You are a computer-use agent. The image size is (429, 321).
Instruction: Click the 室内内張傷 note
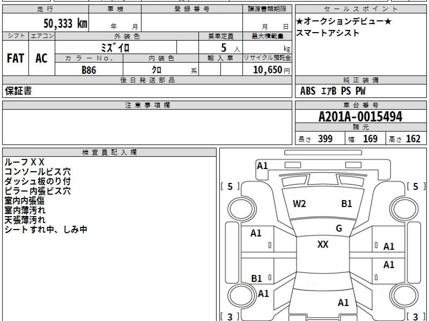click(x=25, y=201)
